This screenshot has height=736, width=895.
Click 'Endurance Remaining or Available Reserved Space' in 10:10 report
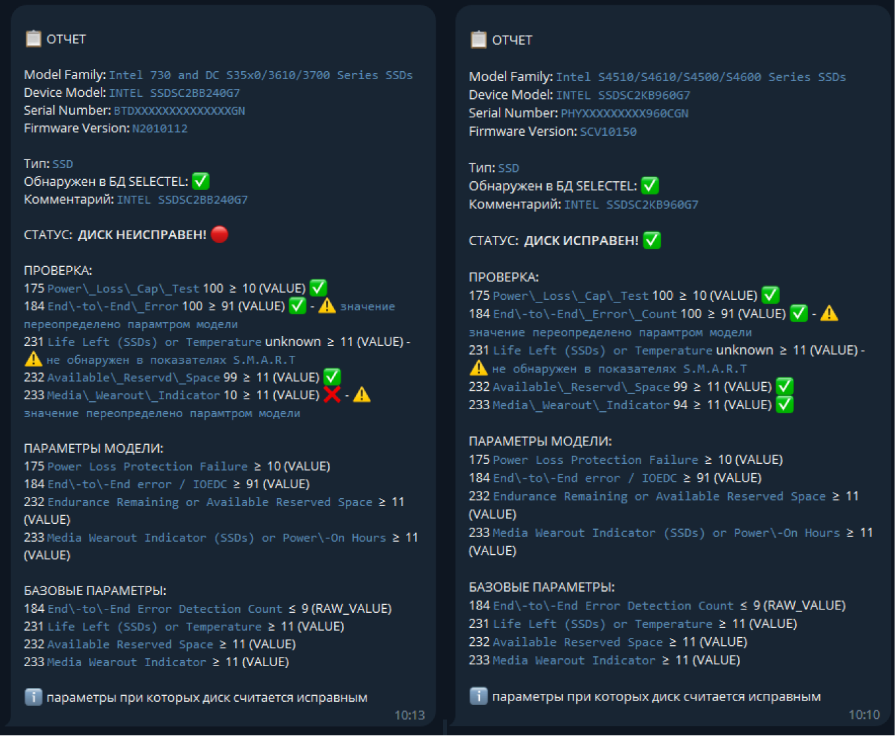click(x=660, y=496)
